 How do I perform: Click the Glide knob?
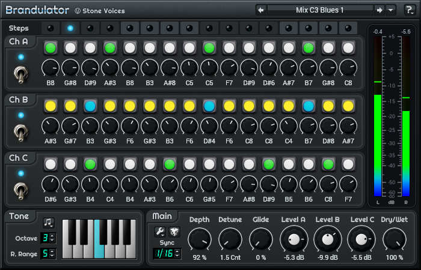[x=260, y=239]
